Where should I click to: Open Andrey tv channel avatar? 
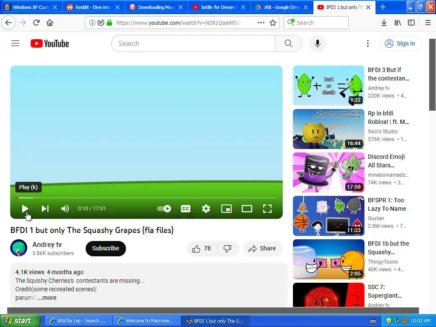(19, 248)
